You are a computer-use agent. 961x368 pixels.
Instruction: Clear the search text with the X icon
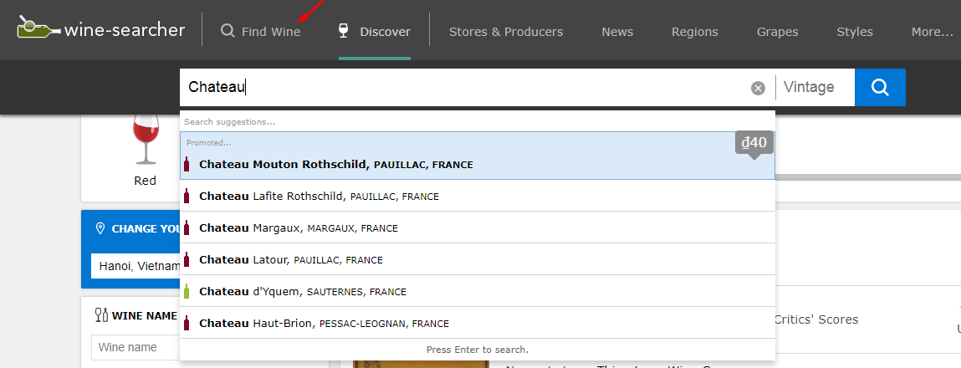(x=758, y=89)
